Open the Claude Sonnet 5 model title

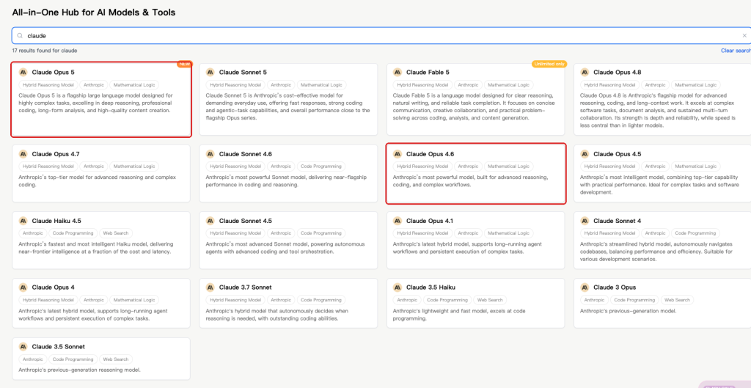tap(243, 73)
